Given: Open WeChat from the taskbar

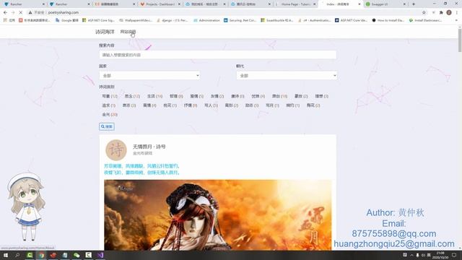Looking at the screenshot, I should click(77, 255).
